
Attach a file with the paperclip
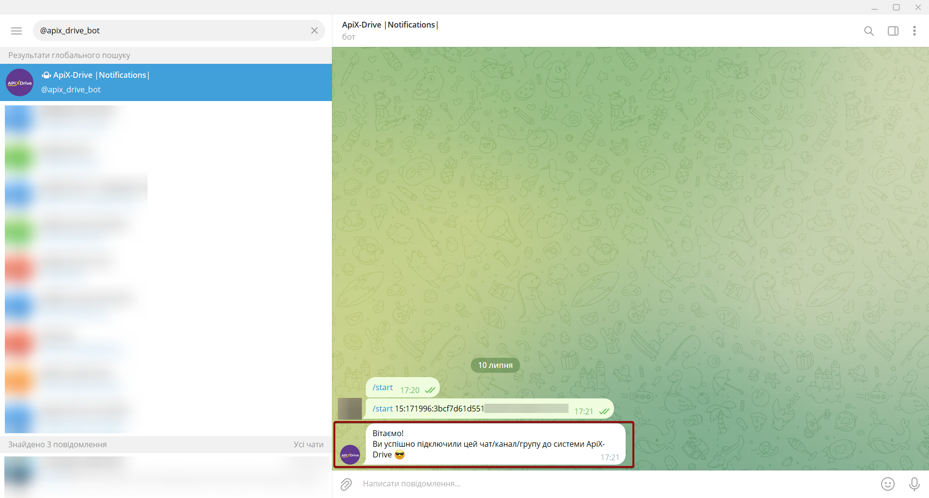click(346, 484)
